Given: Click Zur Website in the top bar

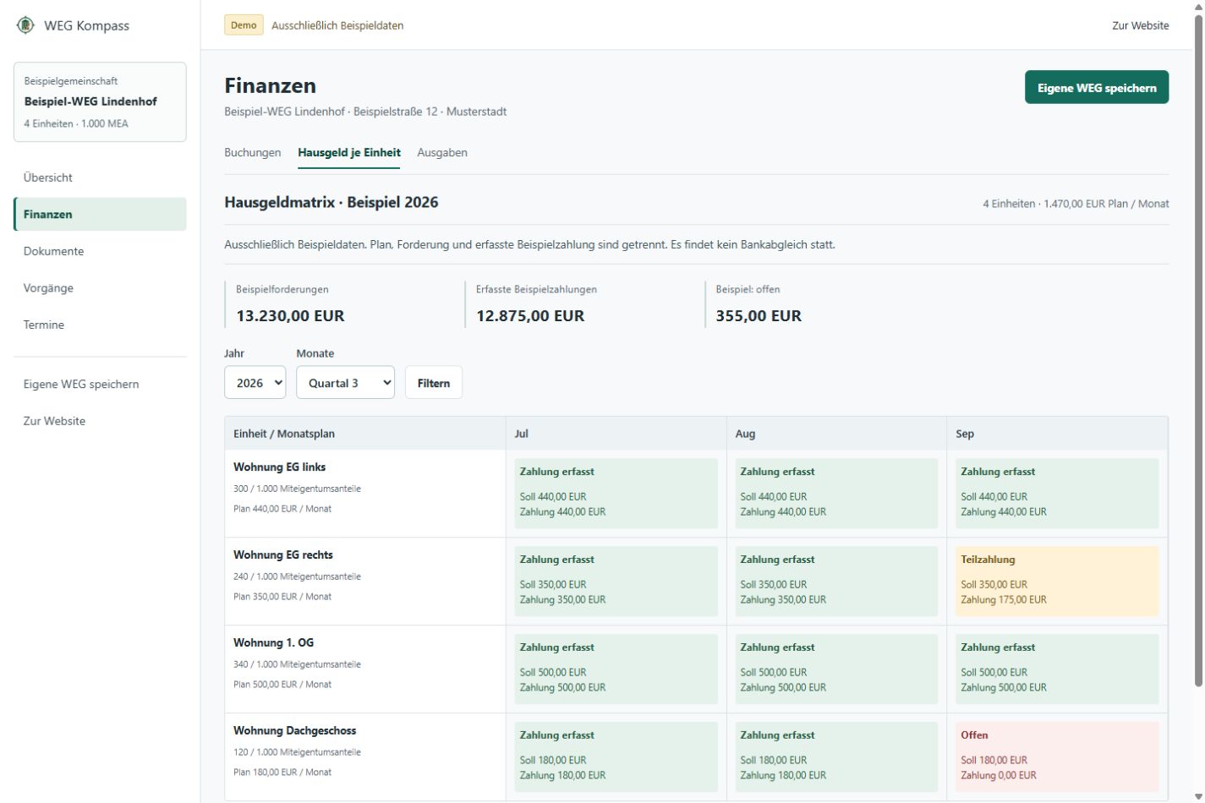Looking at the screenshot, I should click(x=1141, y=25).
